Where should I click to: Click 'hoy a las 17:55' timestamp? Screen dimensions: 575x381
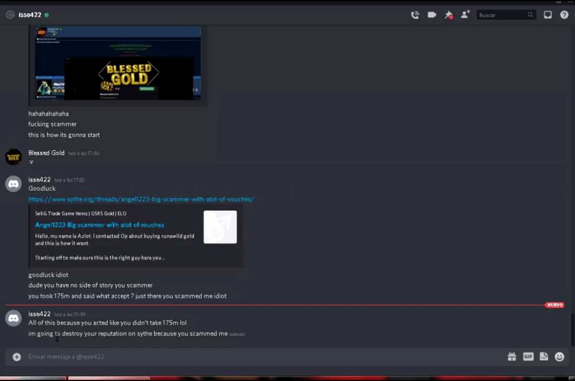[x=70, y=180]
